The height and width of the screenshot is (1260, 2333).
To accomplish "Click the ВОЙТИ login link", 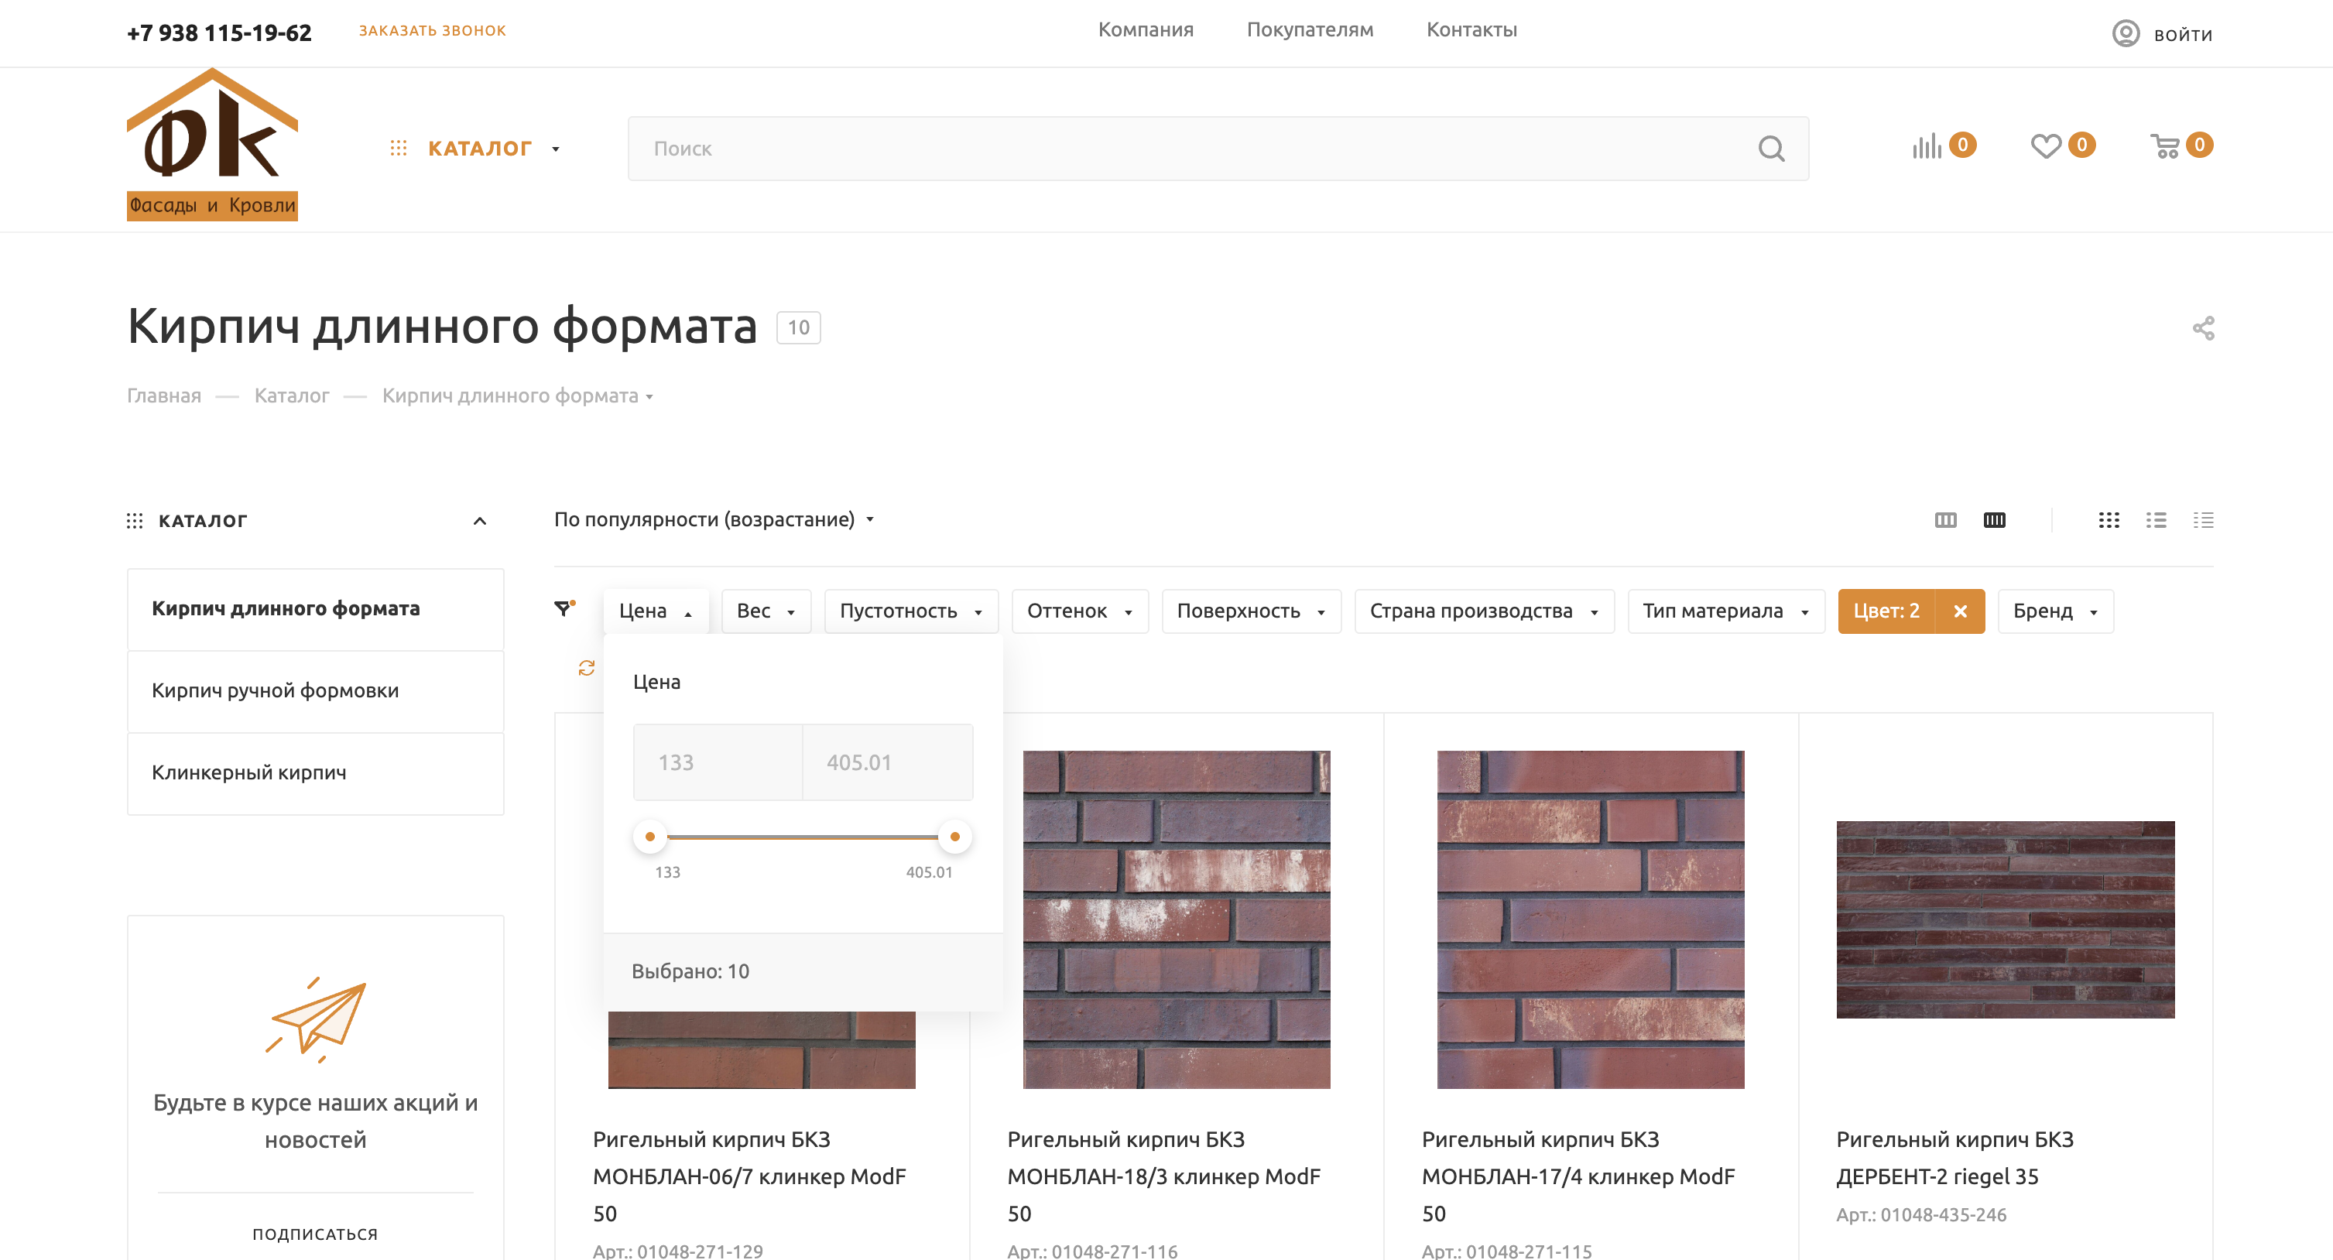I will (x=2183, y=36).
